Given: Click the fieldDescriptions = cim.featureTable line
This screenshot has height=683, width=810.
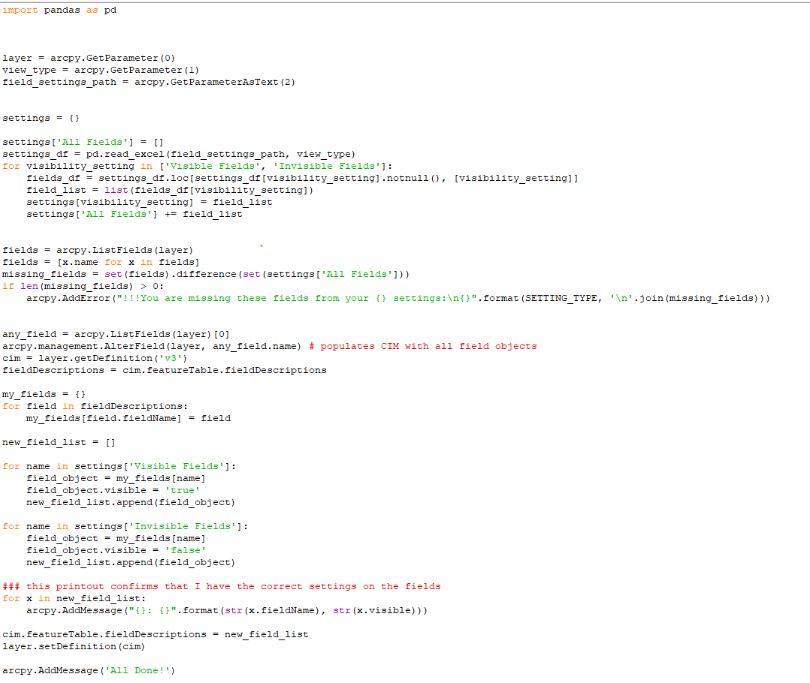Looking at the screenshot, I should pos(165,370).
